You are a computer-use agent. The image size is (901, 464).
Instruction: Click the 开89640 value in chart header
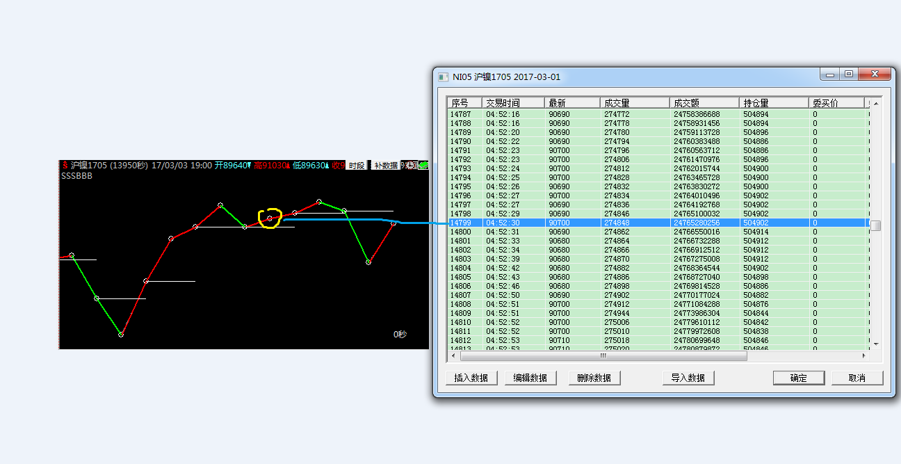coord(233,166)
